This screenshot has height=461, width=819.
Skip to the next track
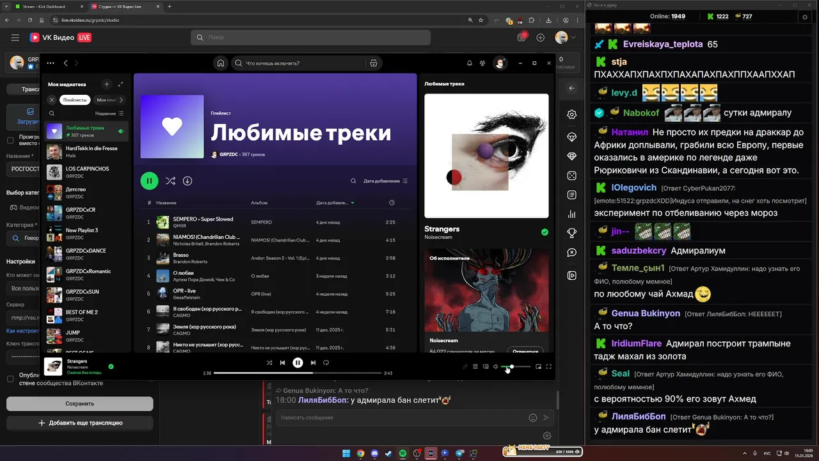tap(313, 362)
